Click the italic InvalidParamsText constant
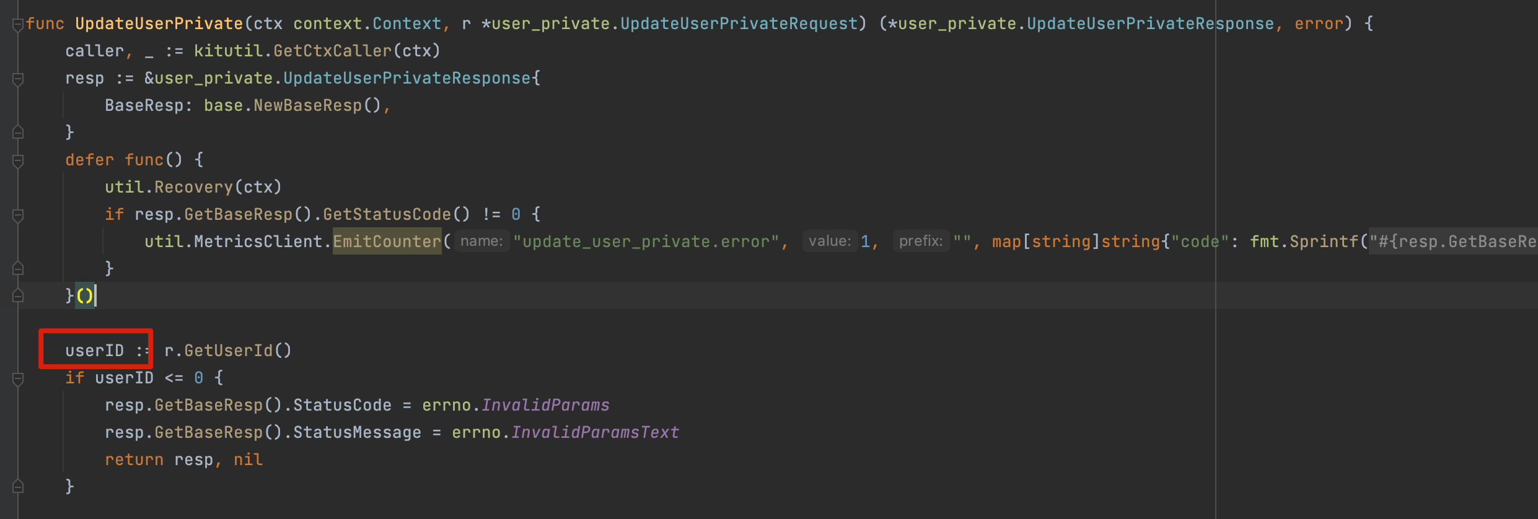This screenshot has height=519, width=1538. (595, 432)
